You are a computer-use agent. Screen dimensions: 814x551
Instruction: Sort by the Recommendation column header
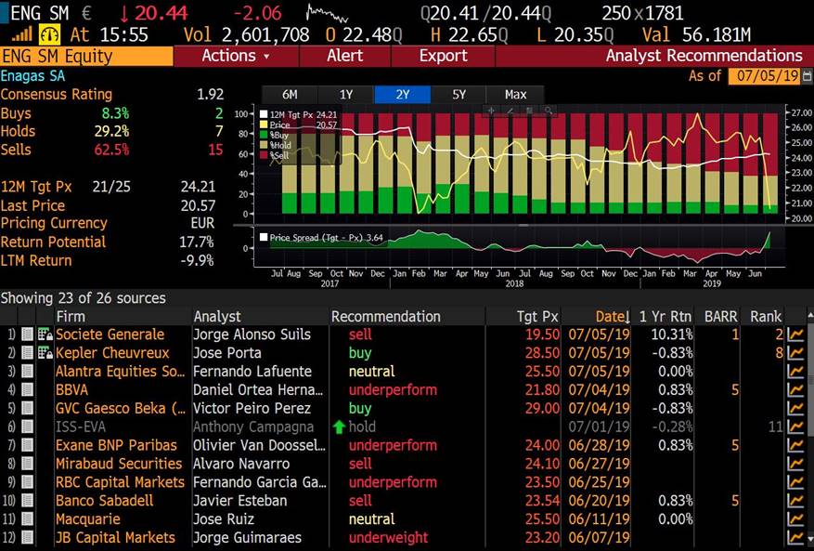coord(386,317)
